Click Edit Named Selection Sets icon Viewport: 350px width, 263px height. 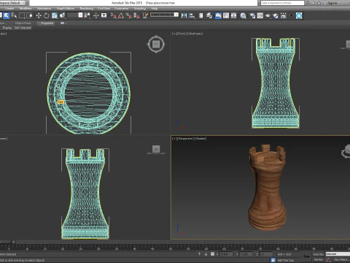coord(145,15)
